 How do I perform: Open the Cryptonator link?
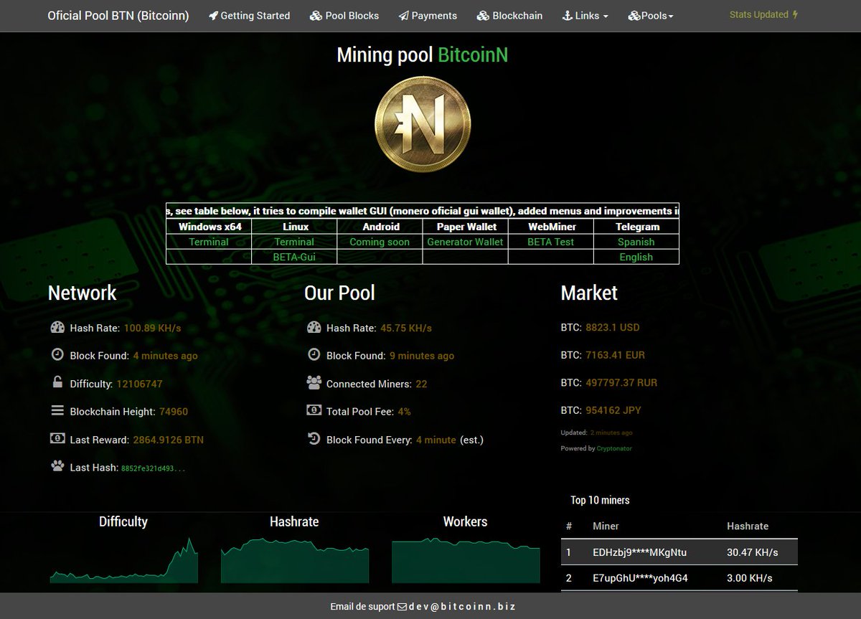click(614, 448)
